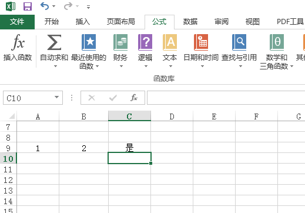
Task: Expand the 日期和时间 dropdown arrow
Action: click(x=202, y=66)
